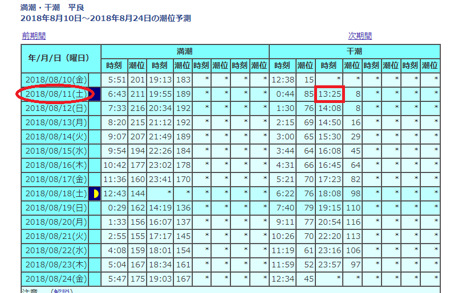This screenshot has width=459, height=293.
Task: Select the 2018/08/11(土) date cell
Action: (55, 94)
